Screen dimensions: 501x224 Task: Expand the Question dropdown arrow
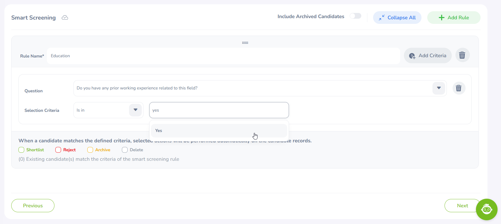[438, 88]
